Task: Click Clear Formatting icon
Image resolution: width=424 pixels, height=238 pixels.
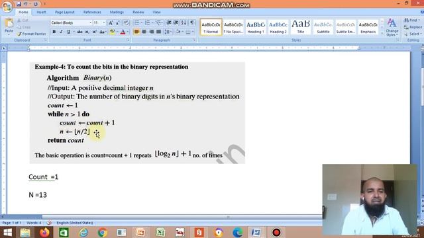Action: tap(126, 23)
